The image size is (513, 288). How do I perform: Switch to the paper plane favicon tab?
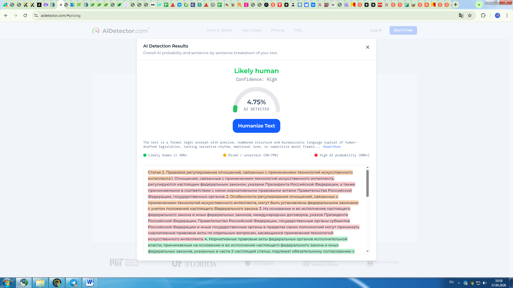160,5
